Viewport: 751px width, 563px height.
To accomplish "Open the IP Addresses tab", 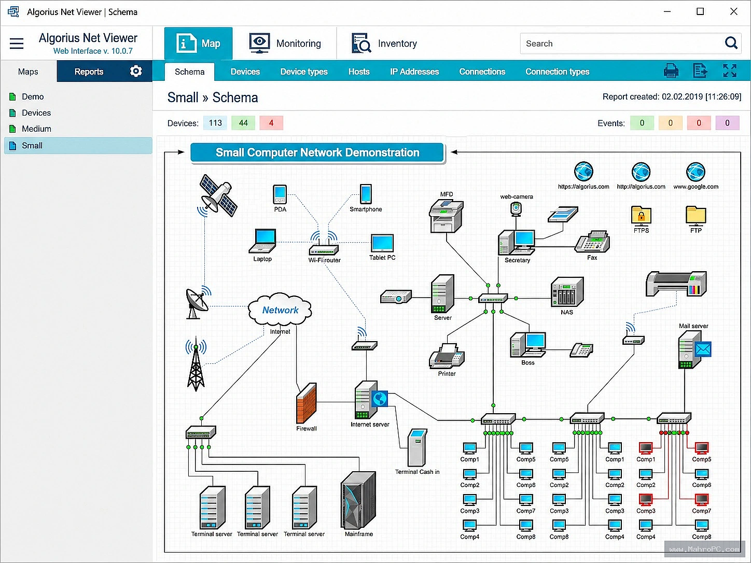I will 414,72.
